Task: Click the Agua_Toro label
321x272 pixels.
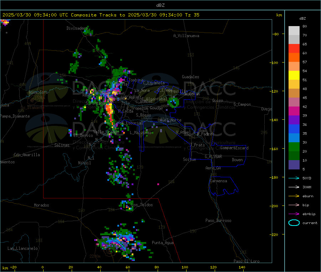Action: (38, 92)
